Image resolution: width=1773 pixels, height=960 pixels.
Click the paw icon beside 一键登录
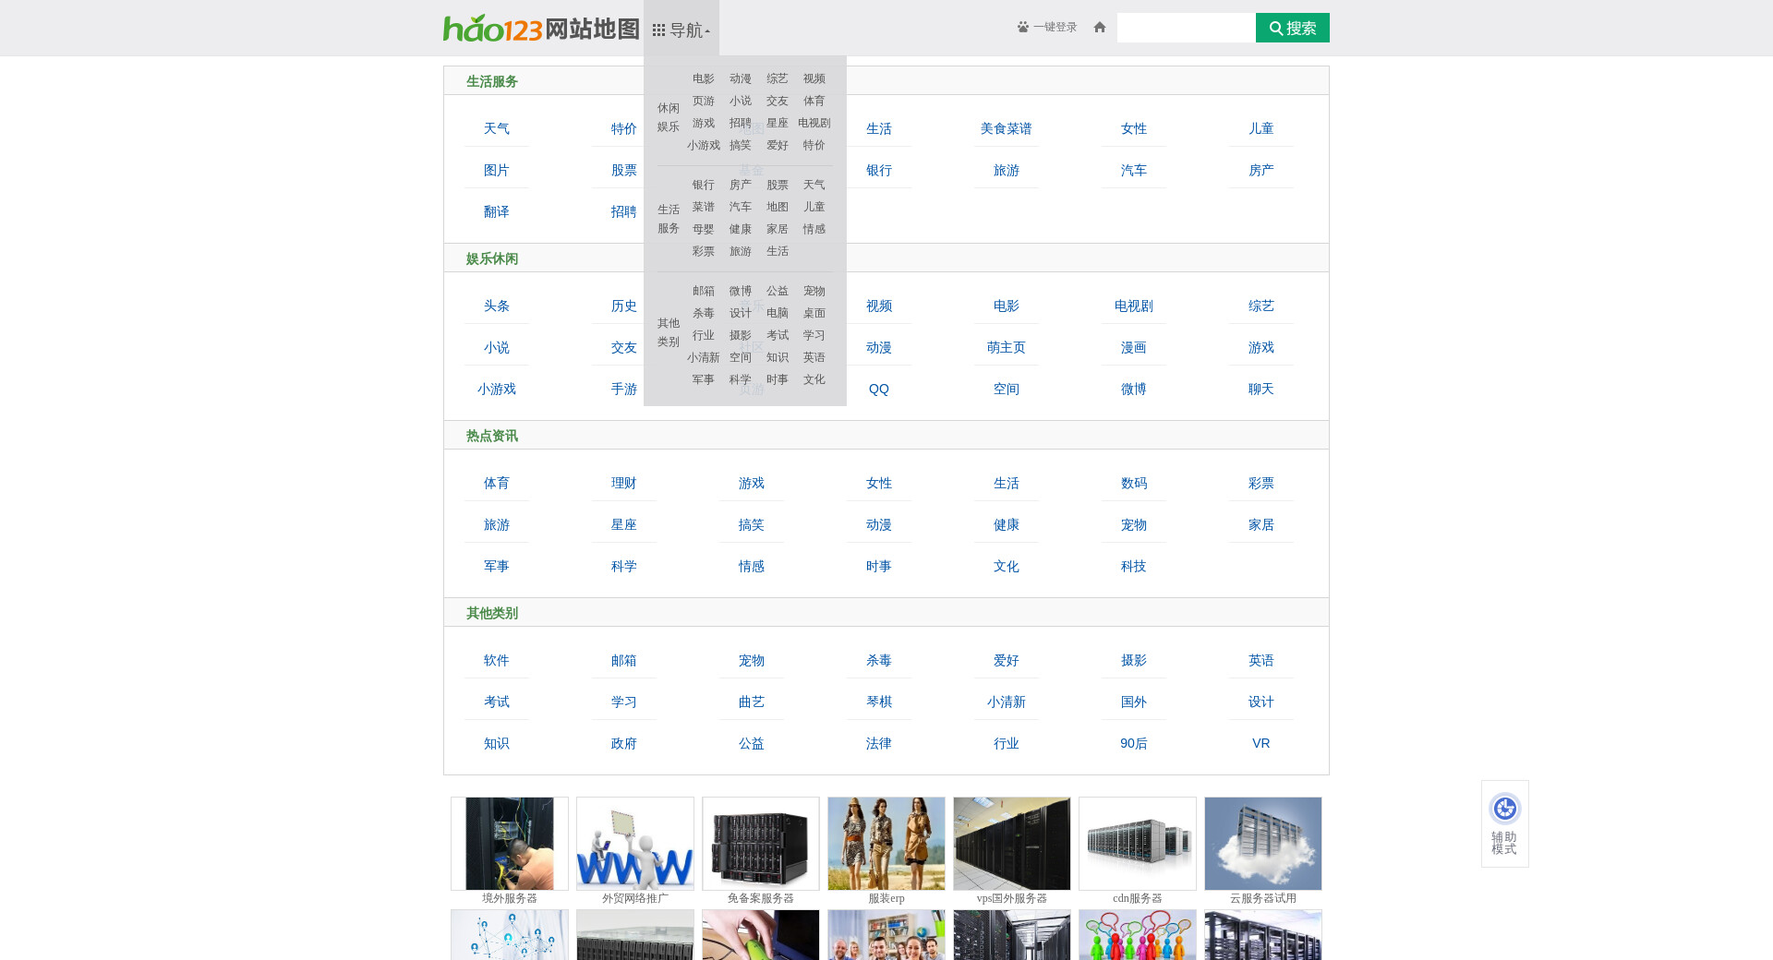coord(1023,27)
